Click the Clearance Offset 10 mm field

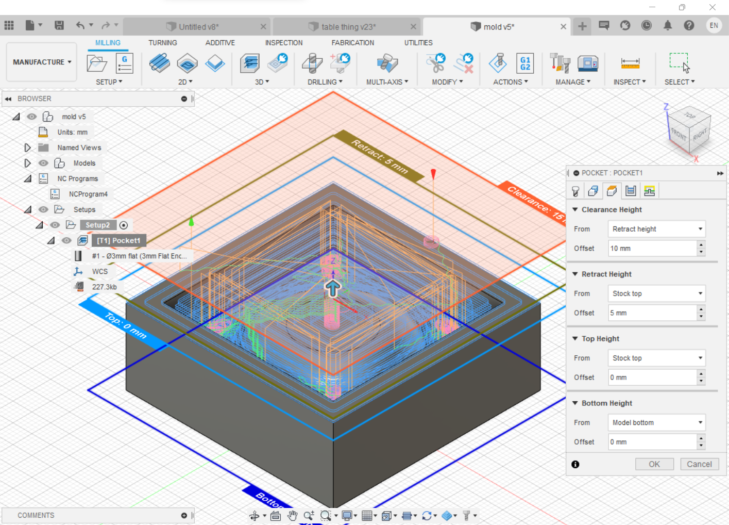(653, 249)
